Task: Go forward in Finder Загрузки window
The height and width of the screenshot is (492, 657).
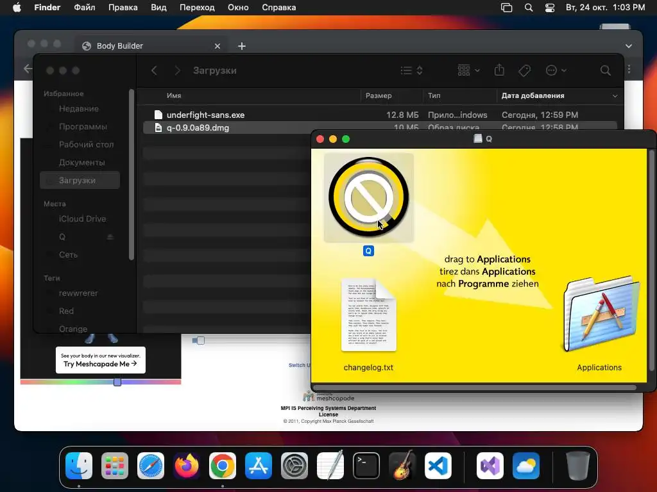Action: click(x=177, y=70)
